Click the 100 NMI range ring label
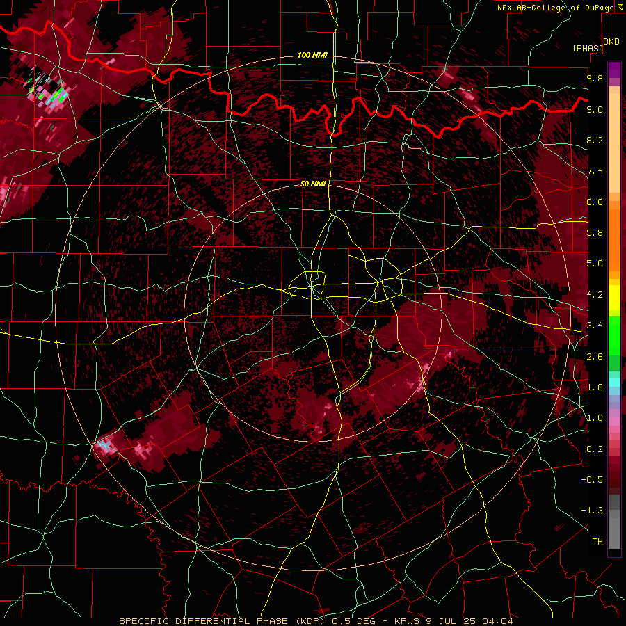The width and height of the screenshot is (626, 626). [312, 55]
